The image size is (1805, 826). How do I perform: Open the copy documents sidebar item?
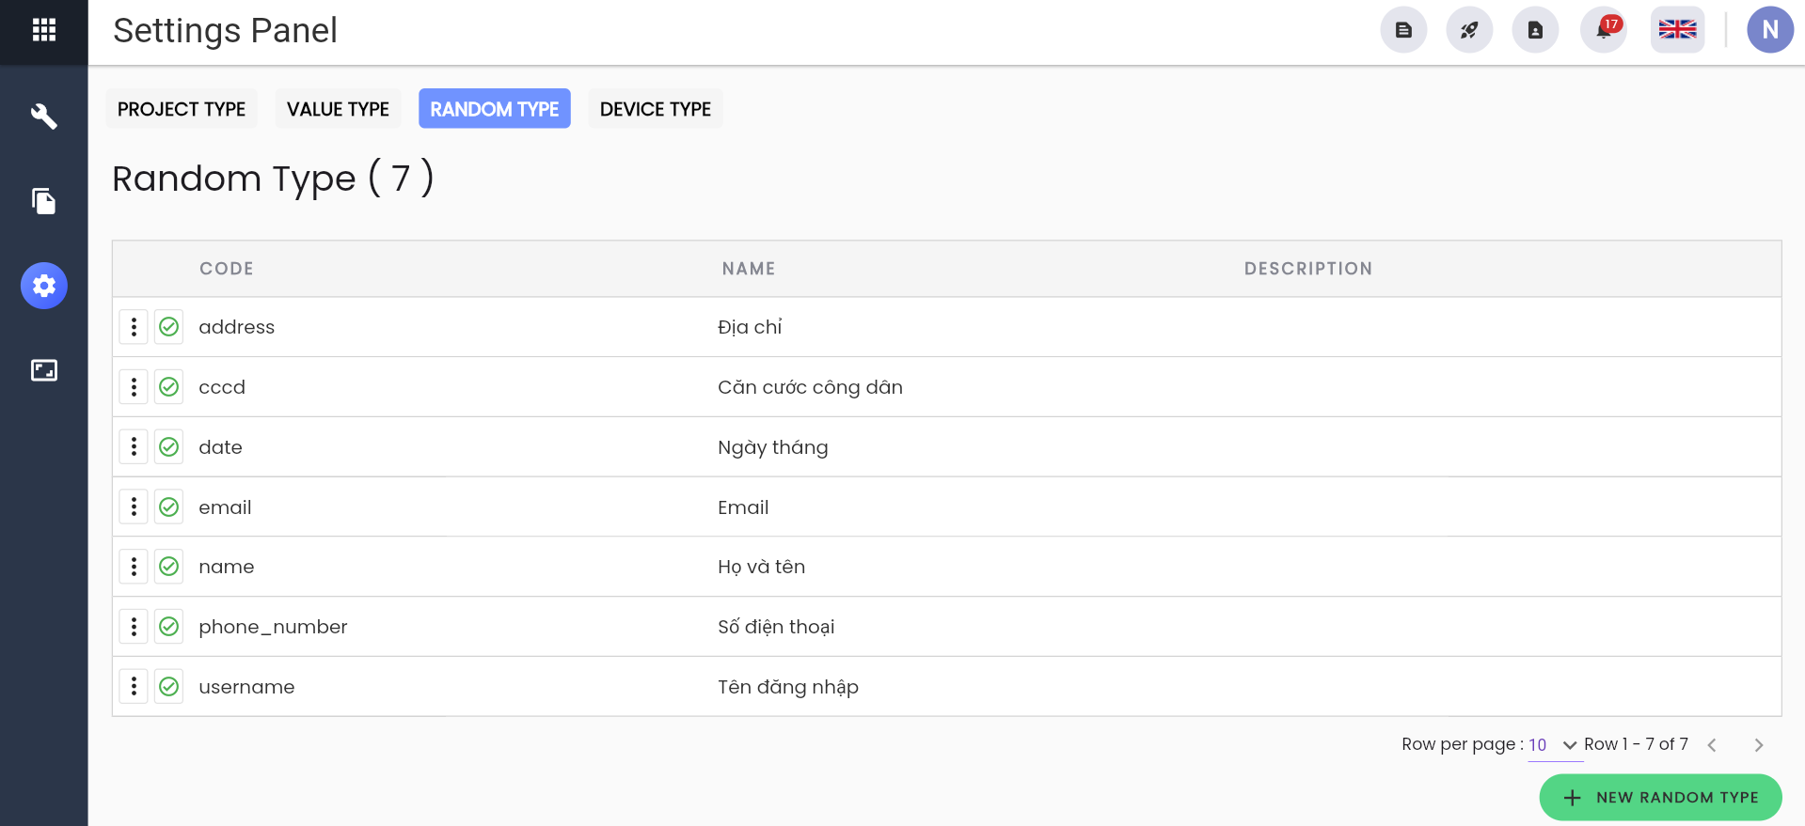pos(44,201)
